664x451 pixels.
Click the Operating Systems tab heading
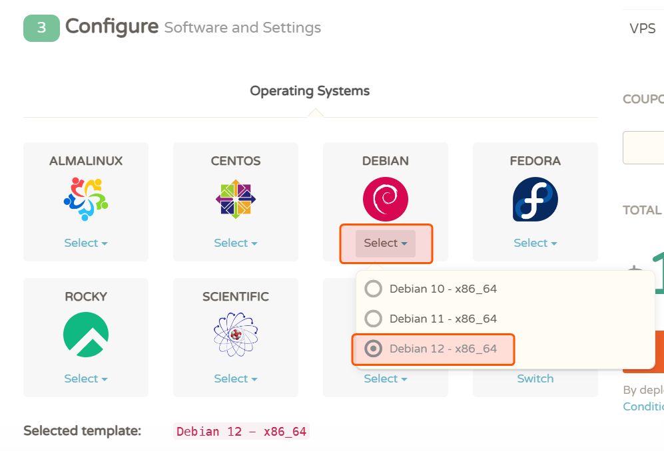pos(310,90)
